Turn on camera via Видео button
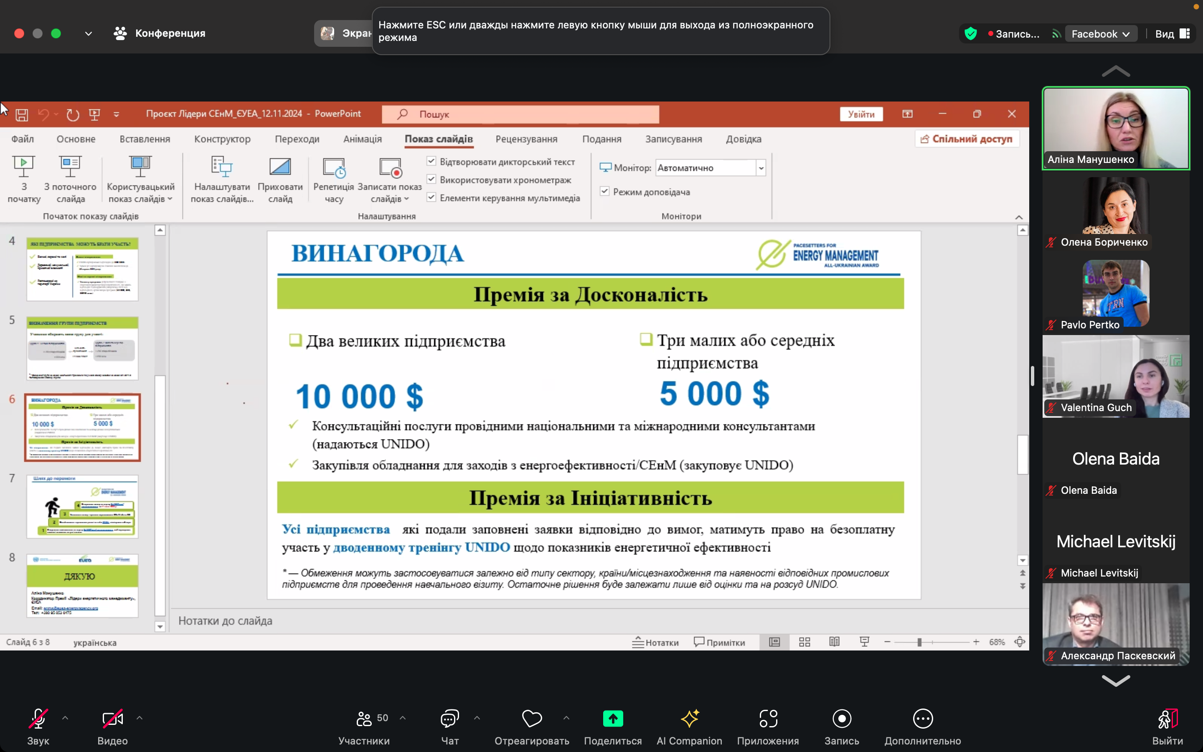 click(112, 727)
